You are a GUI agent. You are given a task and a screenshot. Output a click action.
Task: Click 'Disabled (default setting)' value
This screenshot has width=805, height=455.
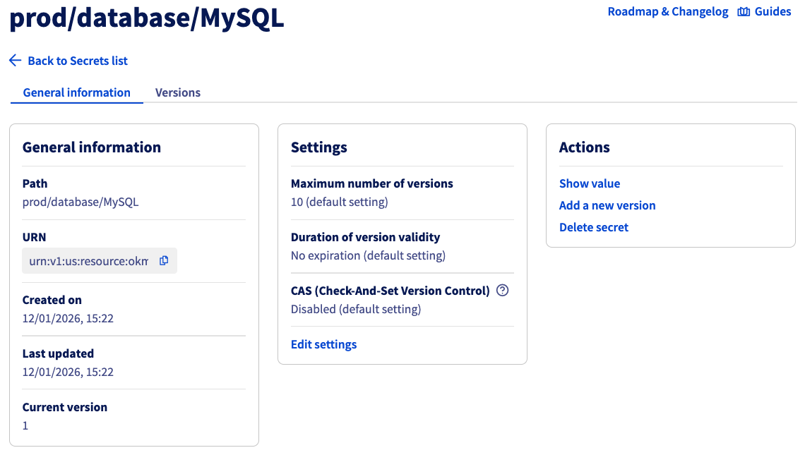pos(356,309)
